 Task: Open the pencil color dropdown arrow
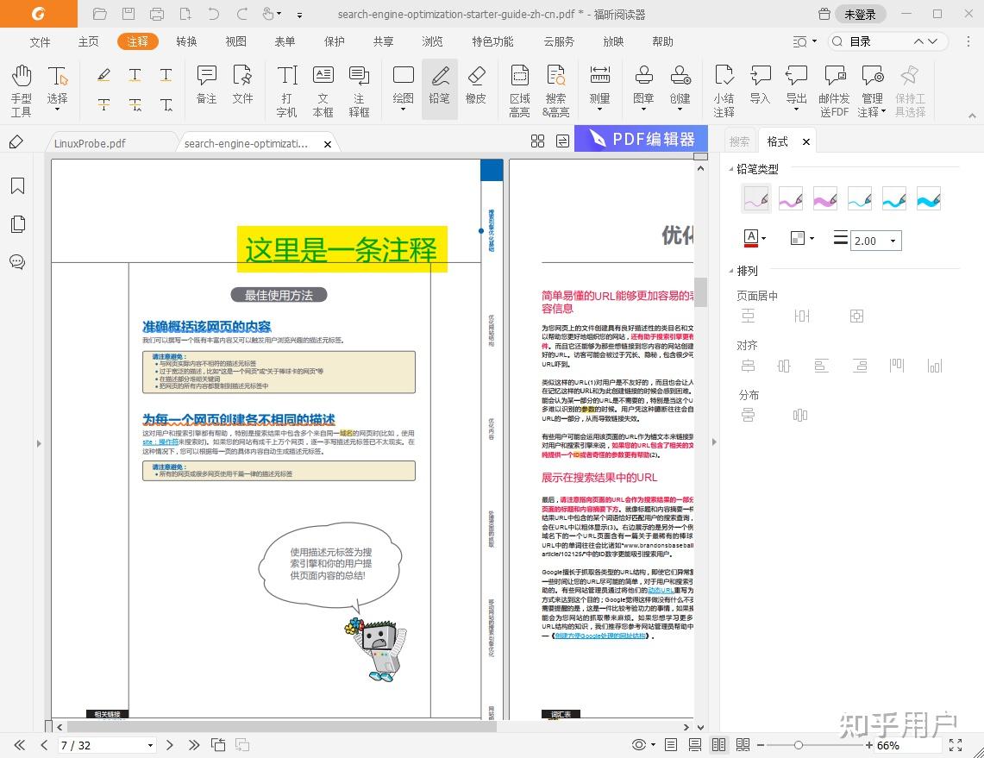pos(764,239)
